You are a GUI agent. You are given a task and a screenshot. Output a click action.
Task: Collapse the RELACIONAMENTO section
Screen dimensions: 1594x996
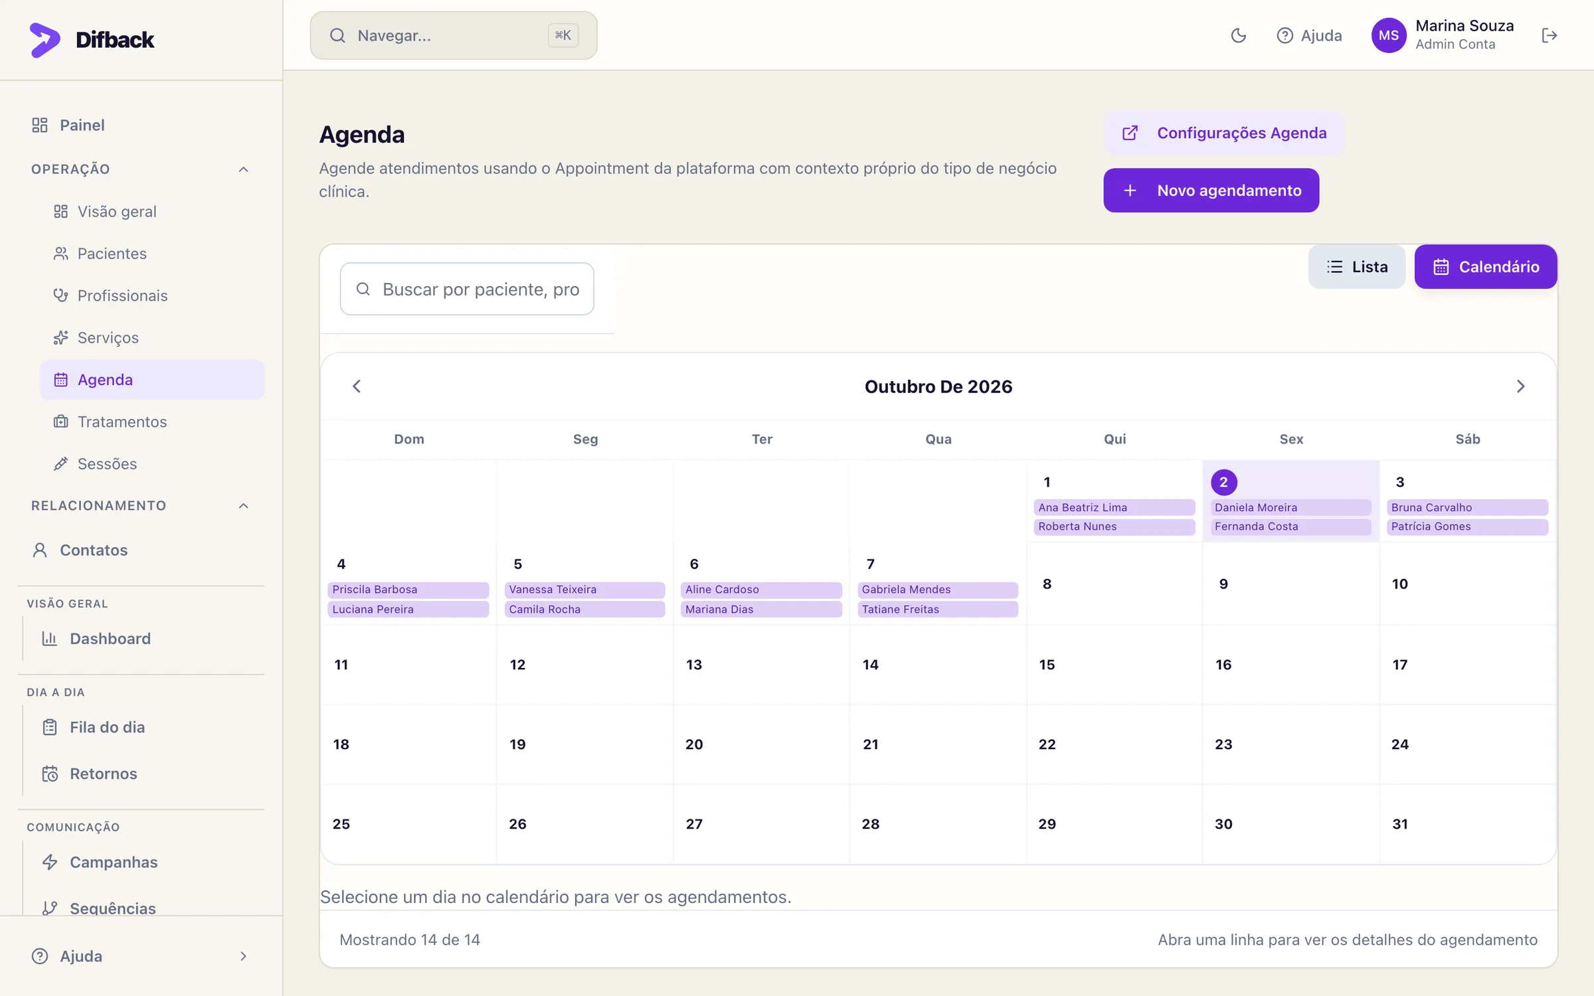click(x=243, y=506)
